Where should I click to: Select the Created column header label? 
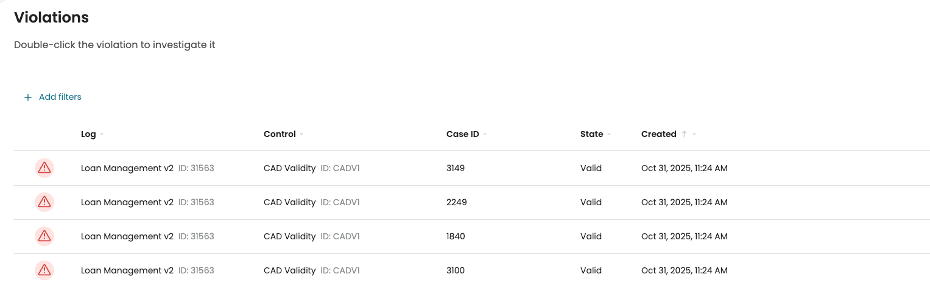coord(658,134)
